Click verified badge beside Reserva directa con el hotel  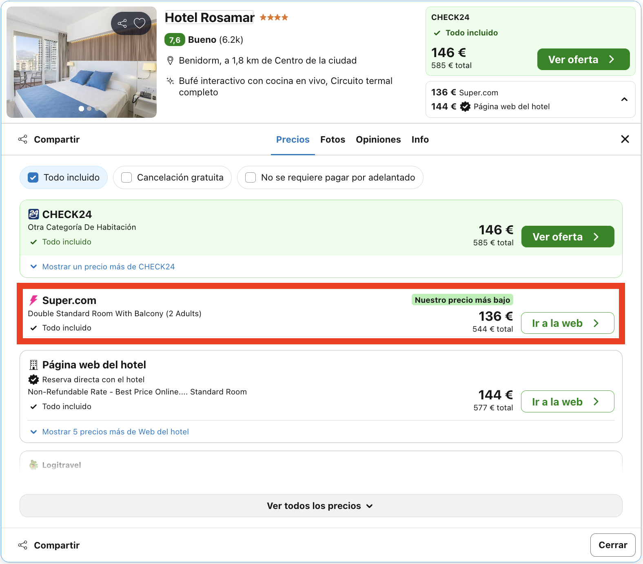(33, 380)
